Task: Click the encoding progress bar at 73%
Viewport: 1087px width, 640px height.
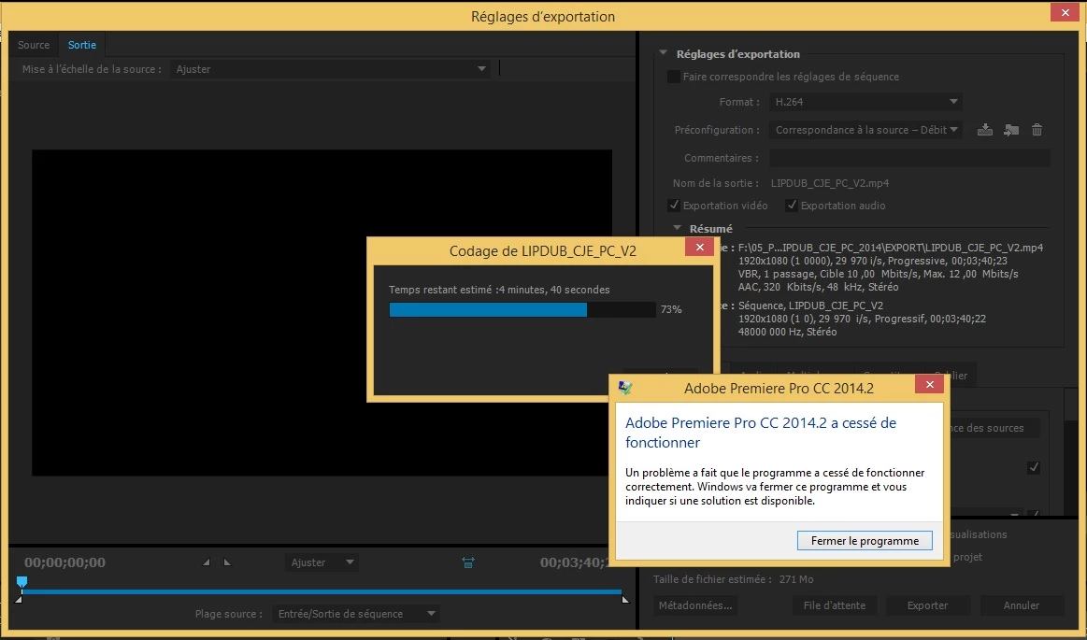Action: tap(522, 309)
